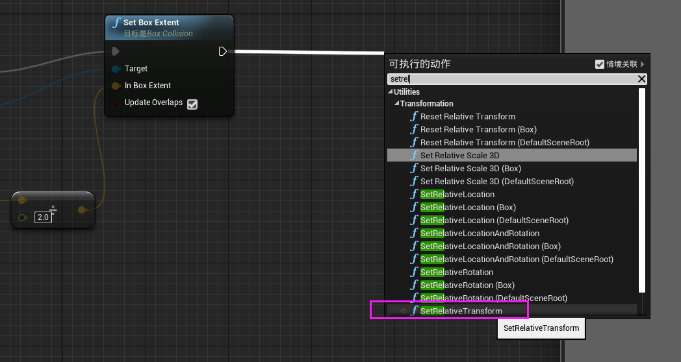Click function icon of Set Box Extent header
The height and width of the screenshot is (362, 681).
point(116,23)
